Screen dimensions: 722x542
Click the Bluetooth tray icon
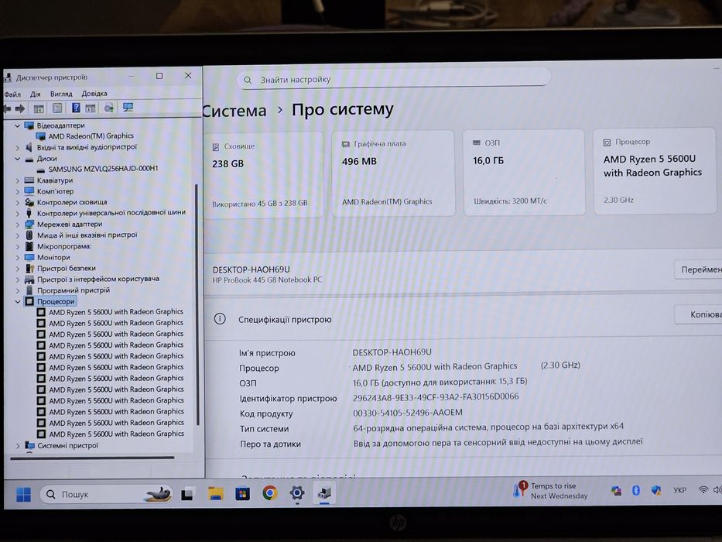pyautogui.click(x=636, y=490)
